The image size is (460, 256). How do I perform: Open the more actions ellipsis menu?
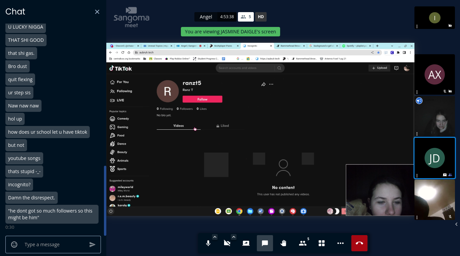pyautogui.click(x=340, y=243)
